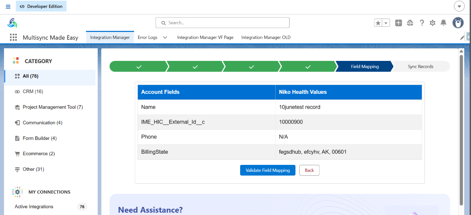Select the Sync Records progress step
This screenshot has width=471, height=215.
pyautogui.click(x=420, y=66)
